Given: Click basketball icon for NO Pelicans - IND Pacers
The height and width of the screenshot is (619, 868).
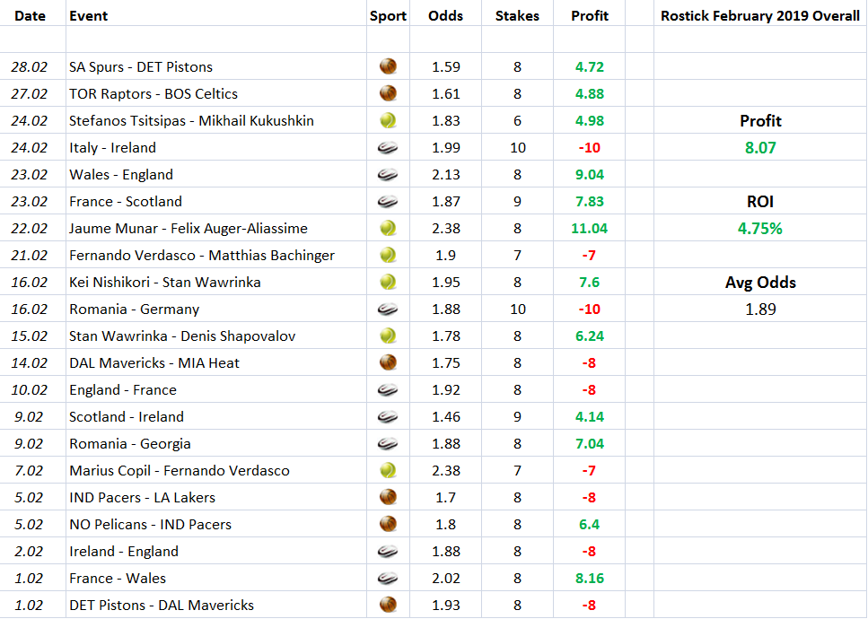Looking at the screenshot, I should pos(388,524).
